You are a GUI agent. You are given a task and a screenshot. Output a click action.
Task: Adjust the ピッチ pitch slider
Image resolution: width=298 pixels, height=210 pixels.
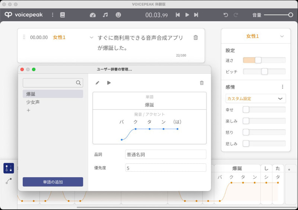[x=264, y=71]
